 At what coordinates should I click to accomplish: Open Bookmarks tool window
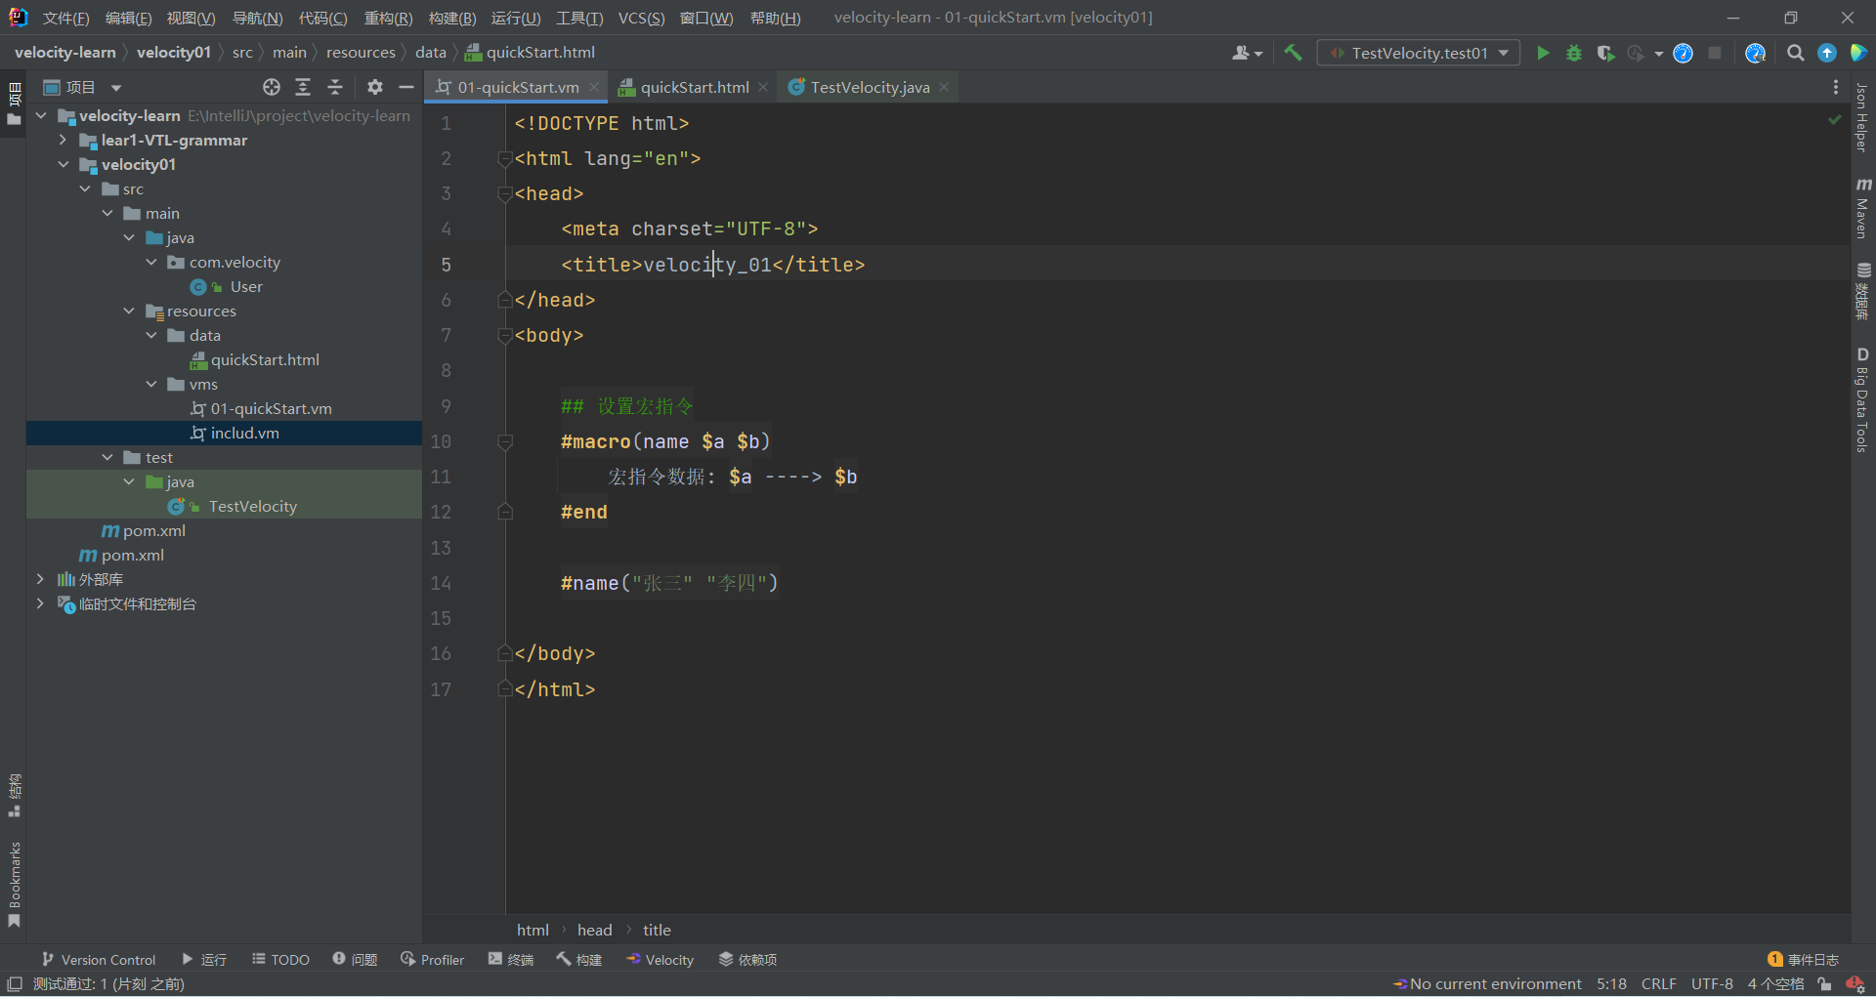tap(14, 885)
